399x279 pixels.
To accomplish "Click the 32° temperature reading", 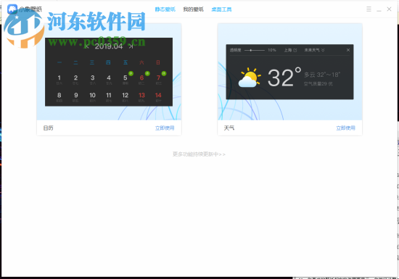I will [284, 78].
